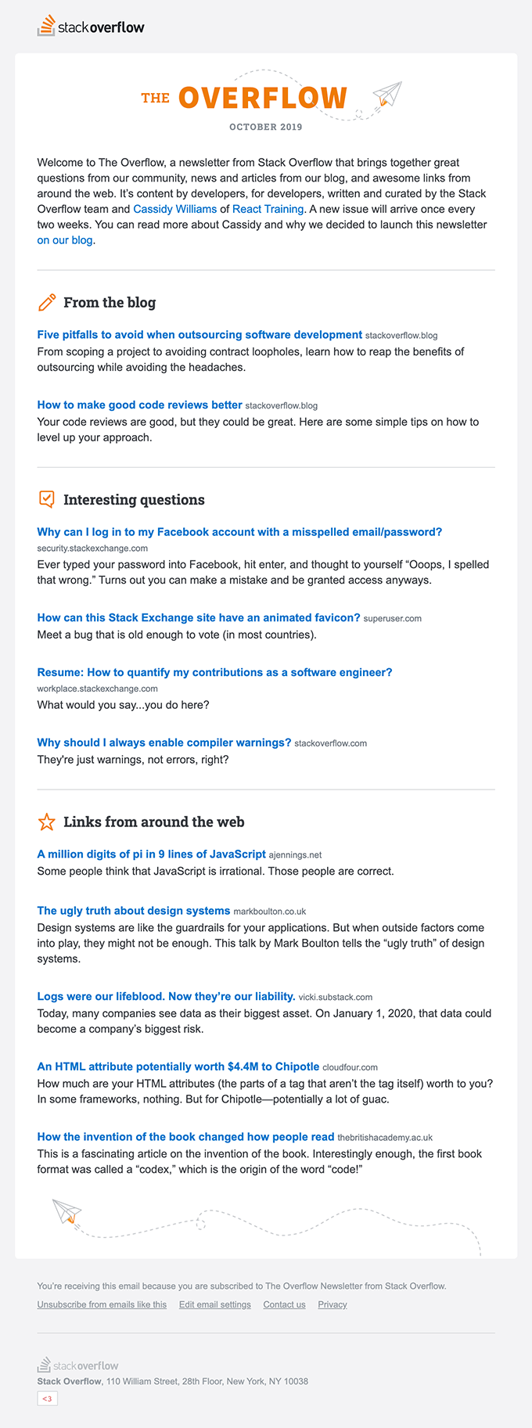Open the Chipotle HTML attribute article
This screenshot has width=532, height=1428.
[178, 1067]
